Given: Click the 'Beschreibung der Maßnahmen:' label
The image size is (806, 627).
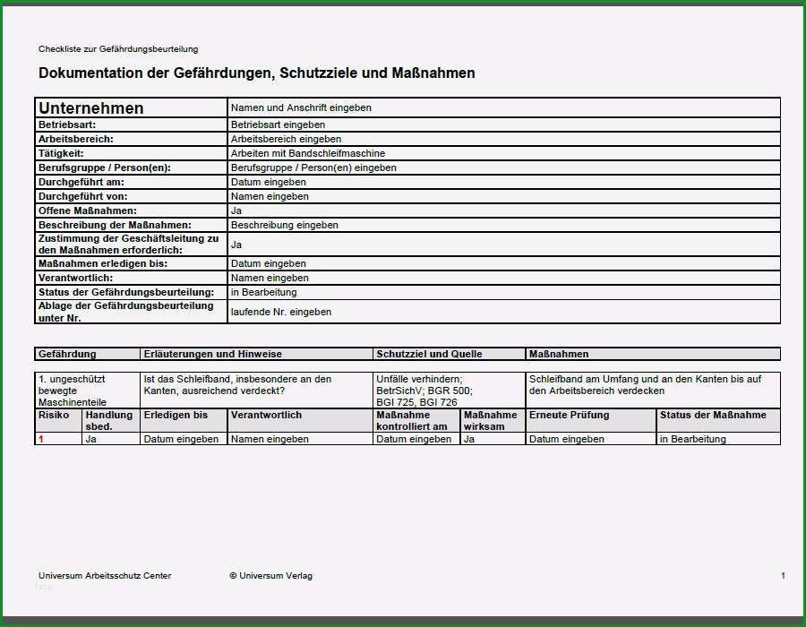Looking at the screenshot, I should [x=115, y=225].
